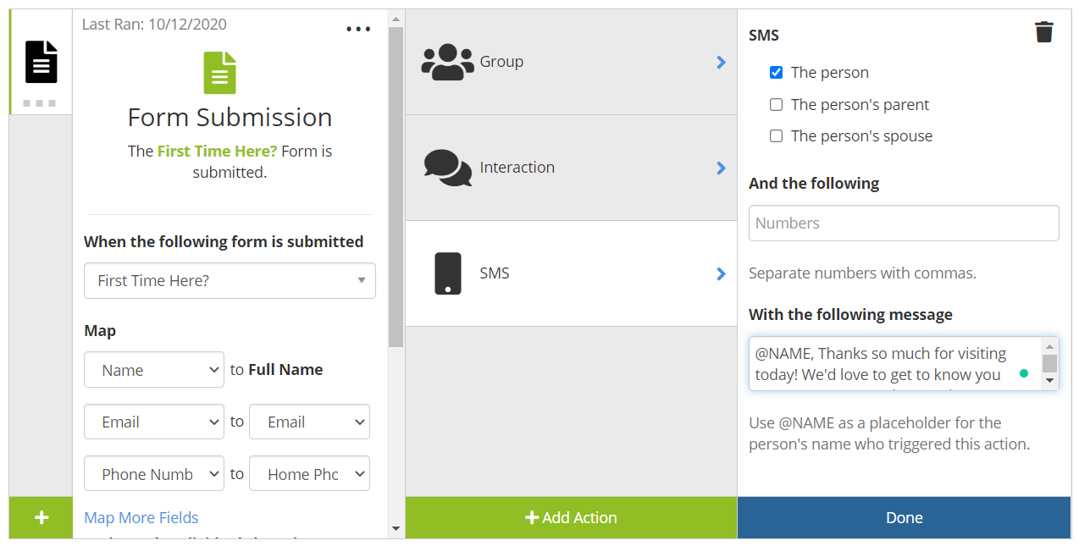Click the Interaction speech bubbles icon

coord(447,168)
